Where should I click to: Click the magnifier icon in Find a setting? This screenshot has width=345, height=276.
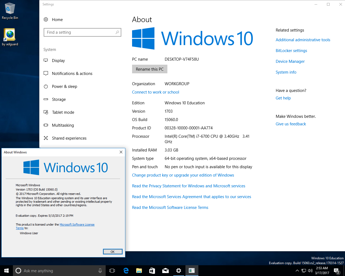pyautogui.click(x=117, y=32)
